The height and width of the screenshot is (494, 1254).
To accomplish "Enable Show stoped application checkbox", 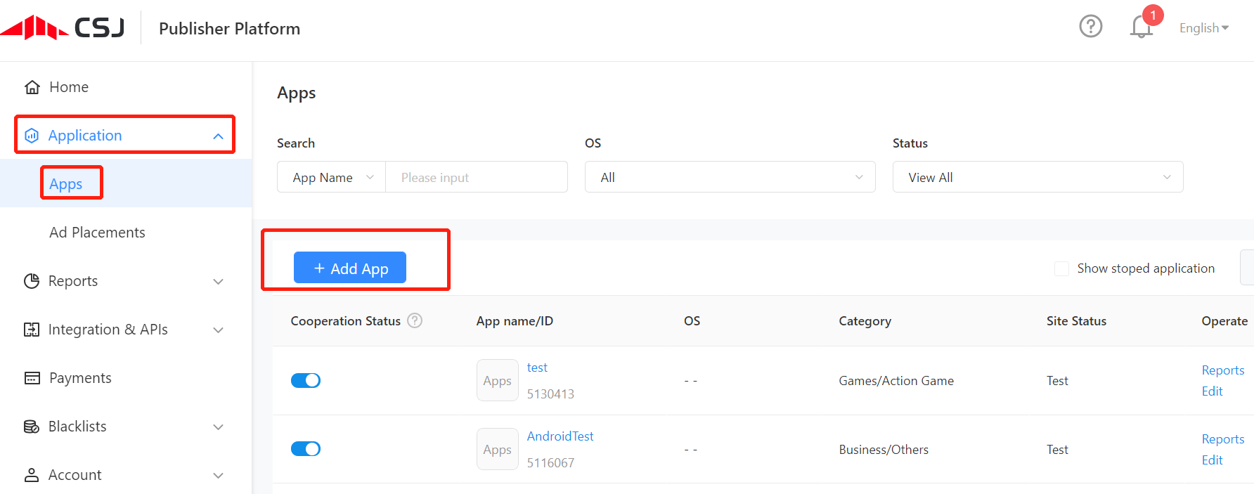I will pos(1061,268).
